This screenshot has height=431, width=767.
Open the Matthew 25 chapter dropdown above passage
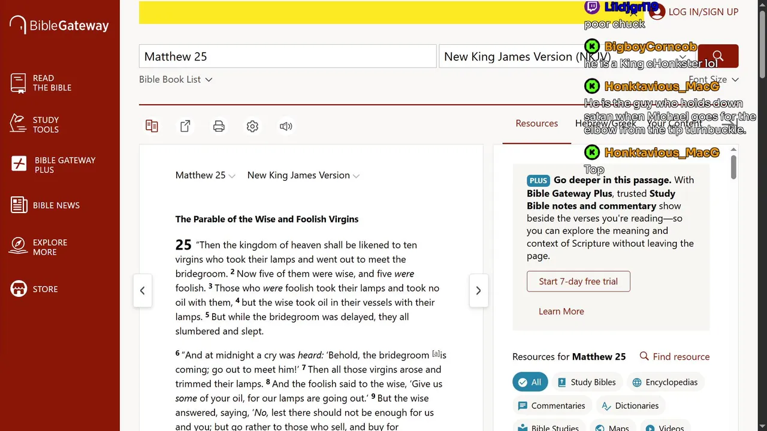pos(205,175)
